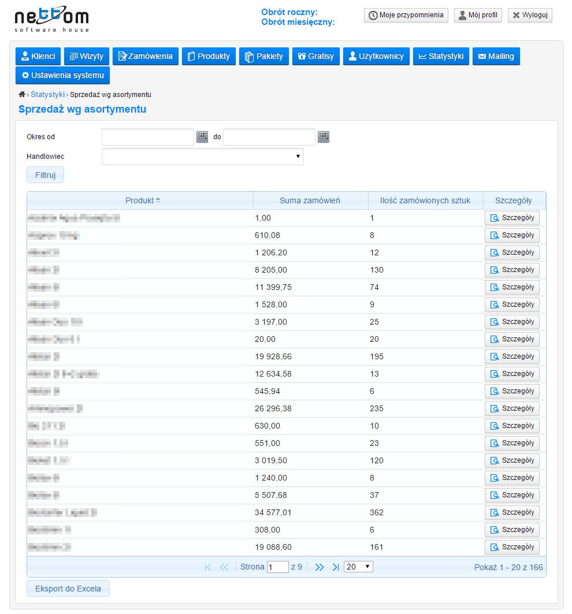Open Ustawienia systemu settings
572x614 pixels.
[x=62, y=75]
